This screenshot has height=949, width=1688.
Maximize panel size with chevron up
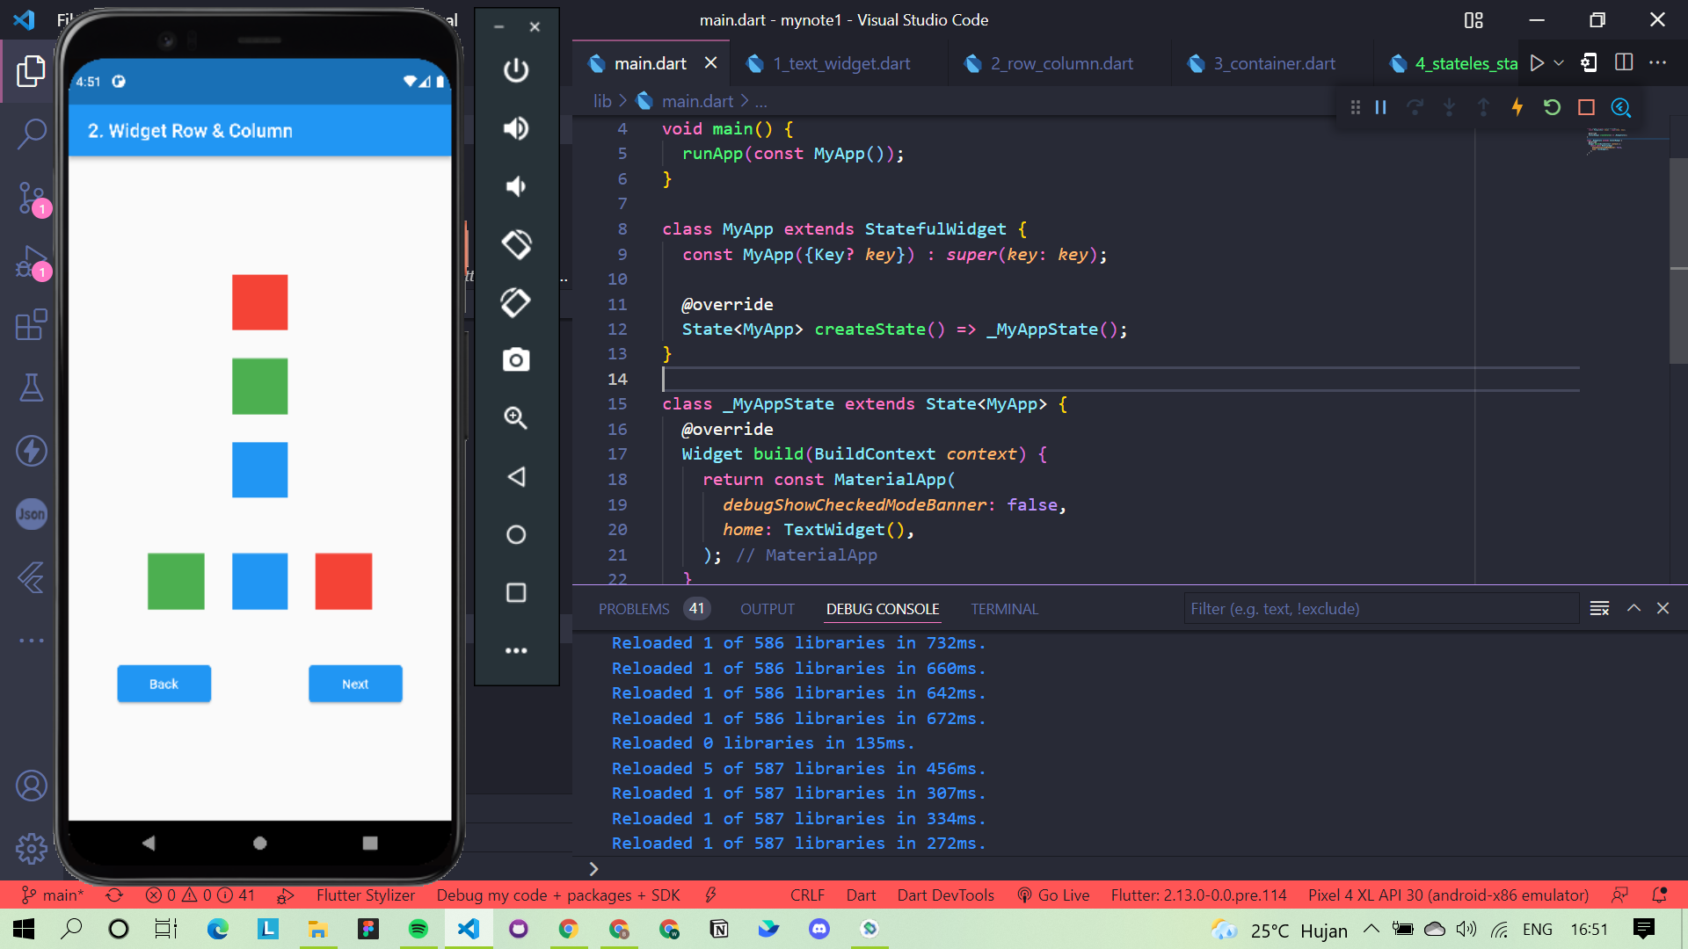click(1633, 608)
